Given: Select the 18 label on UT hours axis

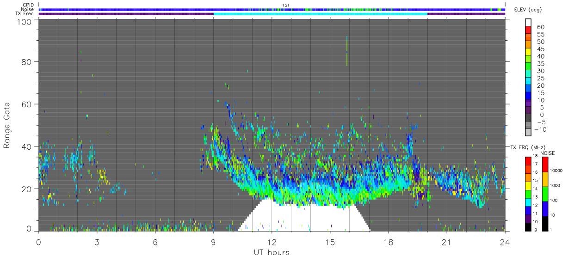Looking at the screenshot, I should click(x=388, y=242).
